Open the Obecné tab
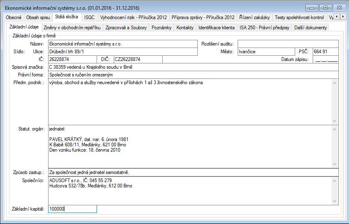 [13, 17]
